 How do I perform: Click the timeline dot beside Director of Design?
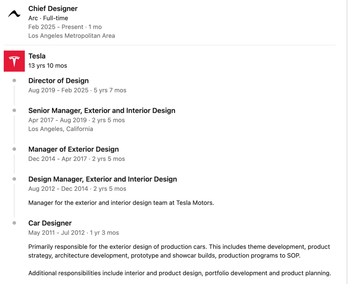(x=14, y=81)
